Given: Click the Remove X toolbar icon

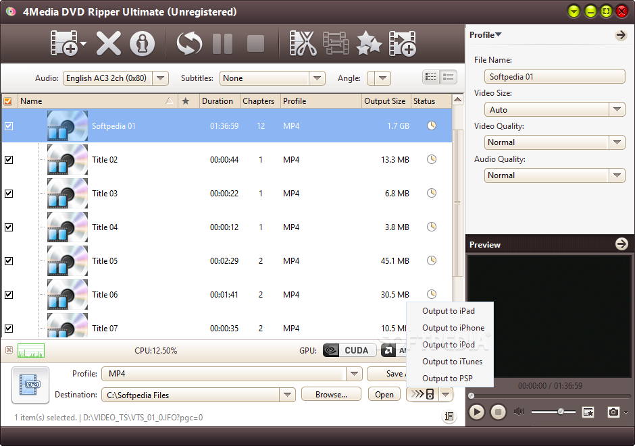Looking at the screenshot, I should [x=108, y=43].
